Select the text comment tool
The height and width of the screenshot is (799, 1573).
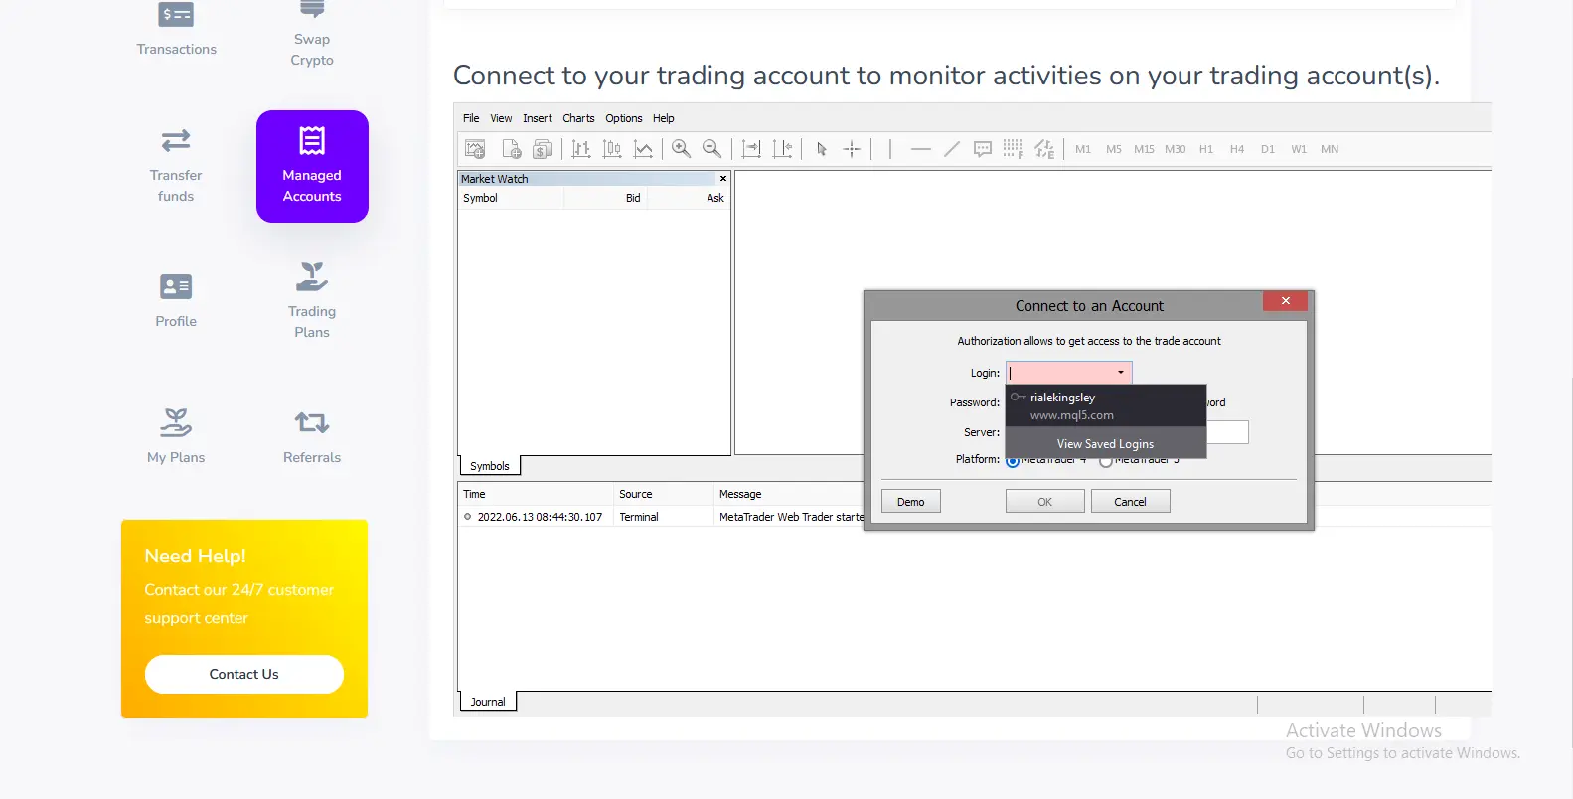[983, 149]
